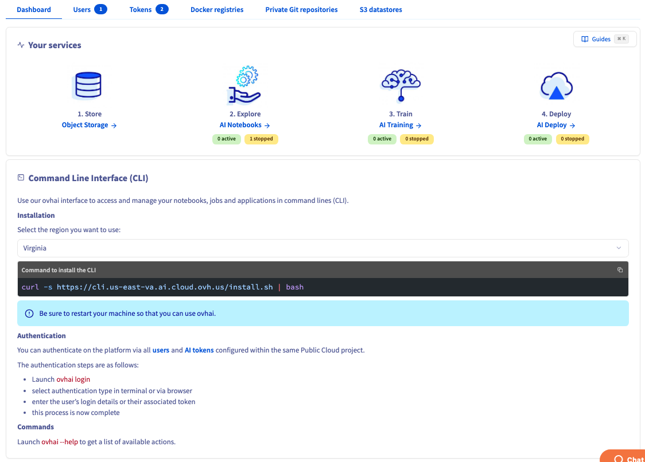Viewport: 645px width, 462px height.
Task: Click the 'Command to install the CLI' header
Action: [59, 270]
